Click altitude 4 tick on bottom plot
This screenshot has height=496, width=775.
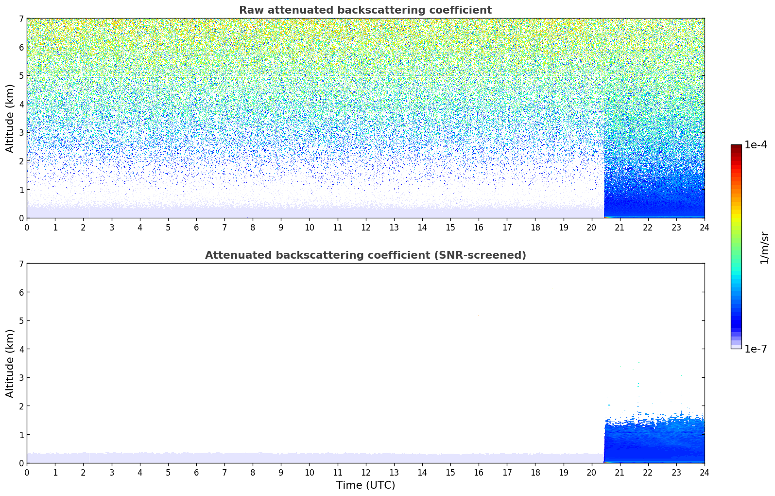click(x=21, y=349)
